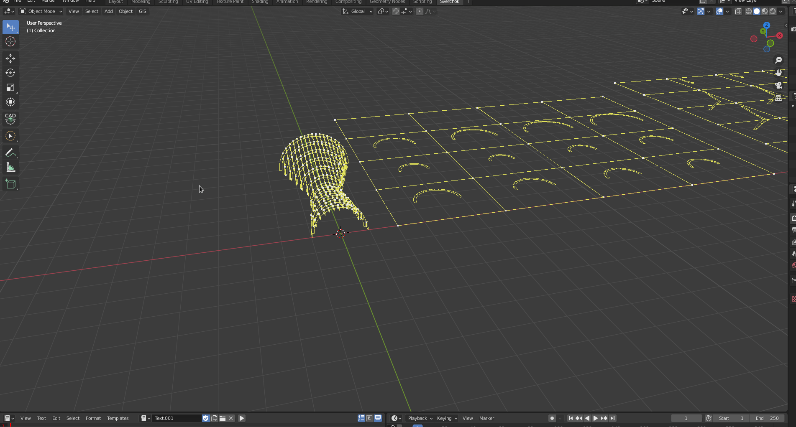Open the 3D viewport Add menu
The image size is (796, 427).
click(108, 11)
